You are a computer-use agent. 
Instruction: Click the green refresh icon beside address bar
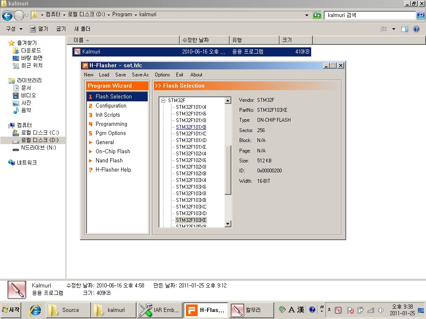click(x=317, y=15)
